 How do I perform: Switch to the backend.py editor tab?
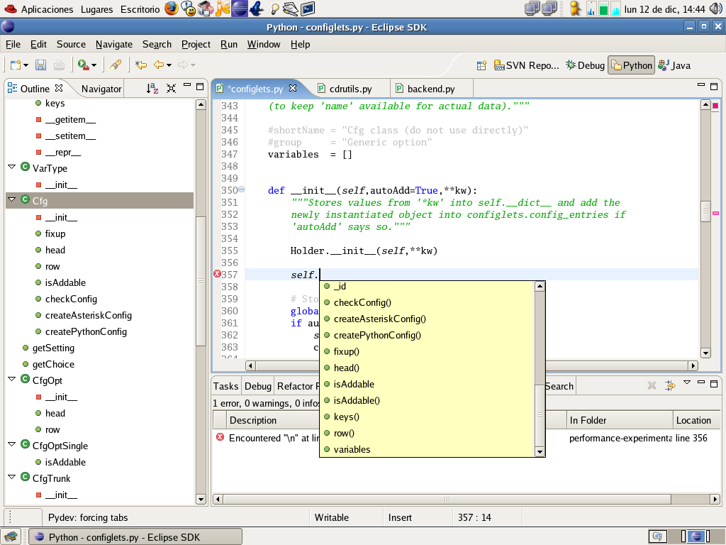[x=431, y=89]
